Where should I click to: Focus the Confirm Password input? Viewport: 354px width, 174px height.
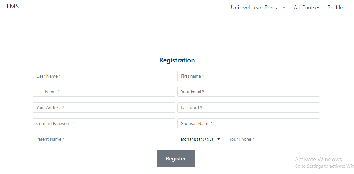click(104, 123)
